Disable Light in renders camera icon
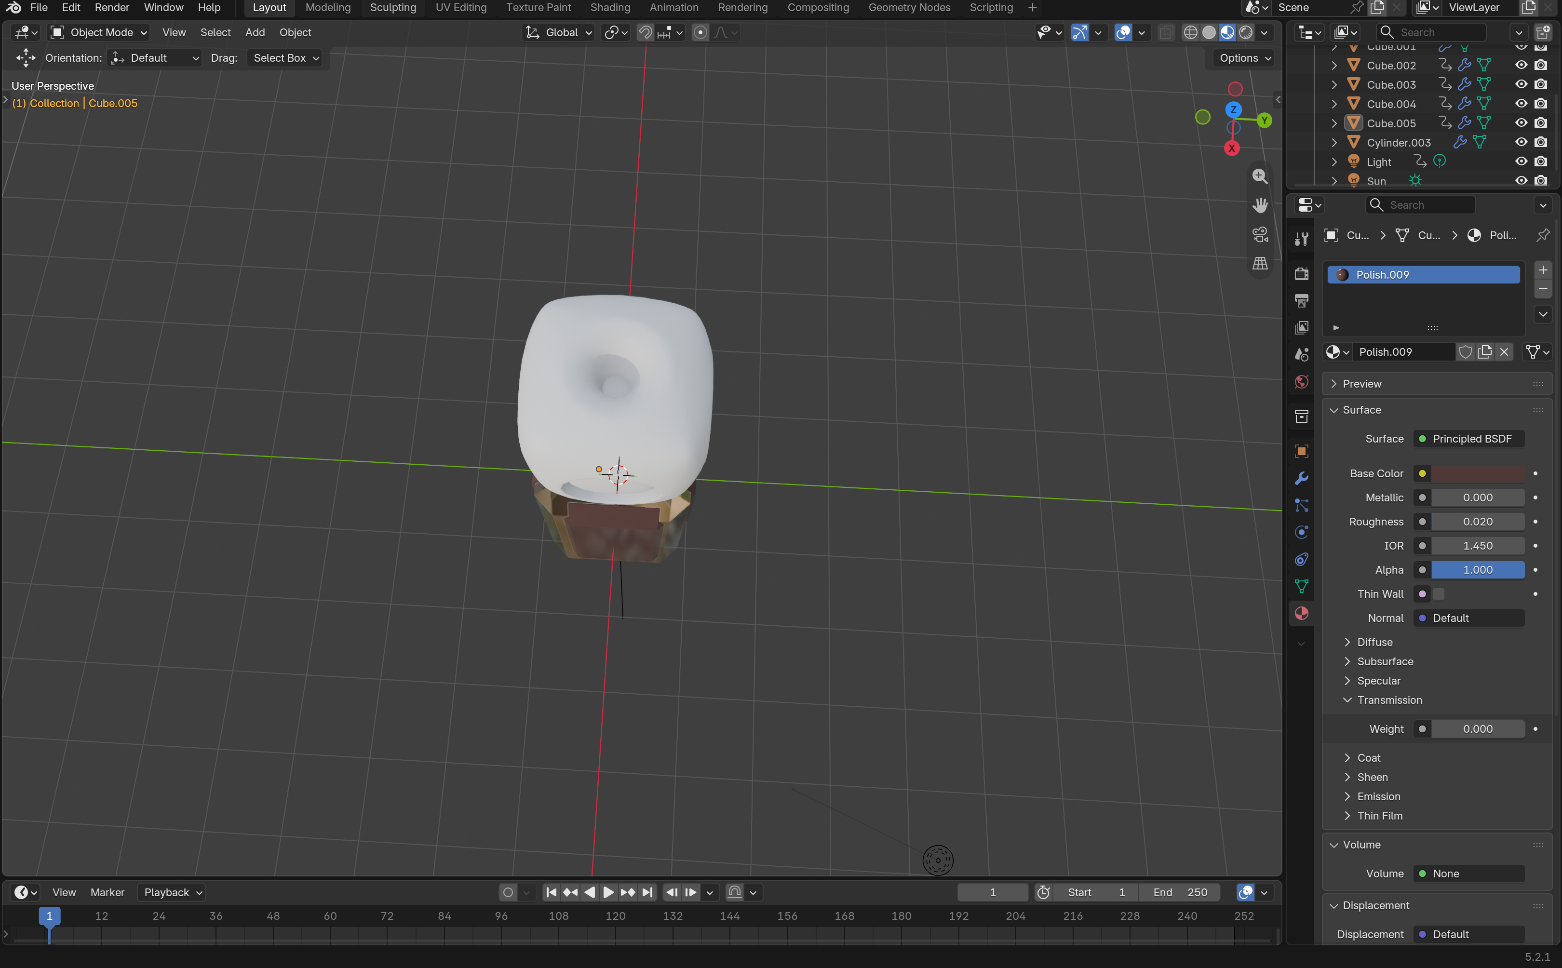 point(1541,161)
